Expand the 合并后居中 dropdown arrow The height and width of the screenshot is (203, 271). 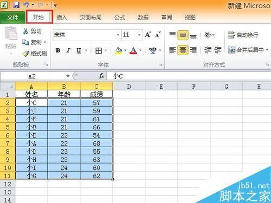267,50
